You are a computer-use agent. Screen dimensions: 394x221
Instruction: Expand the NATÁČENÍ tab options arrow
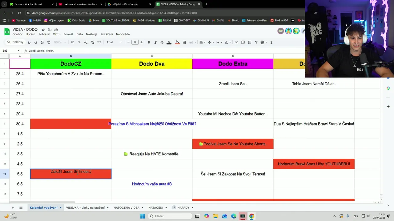click(x=166, y=208)
